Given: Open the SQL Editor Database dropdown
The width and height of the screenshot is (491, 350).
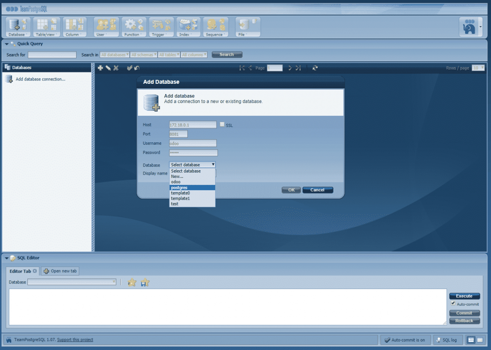Looking at the screenshot, I should (x=72, y=282).
